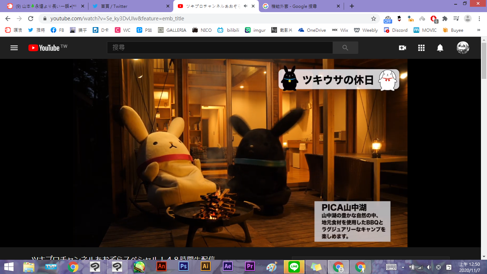
Task: Launch Photoshop from the taskbar
Action: (x=184, y=267)
